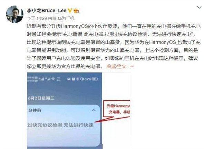Click the 华为手机 source link

point(66,18)
